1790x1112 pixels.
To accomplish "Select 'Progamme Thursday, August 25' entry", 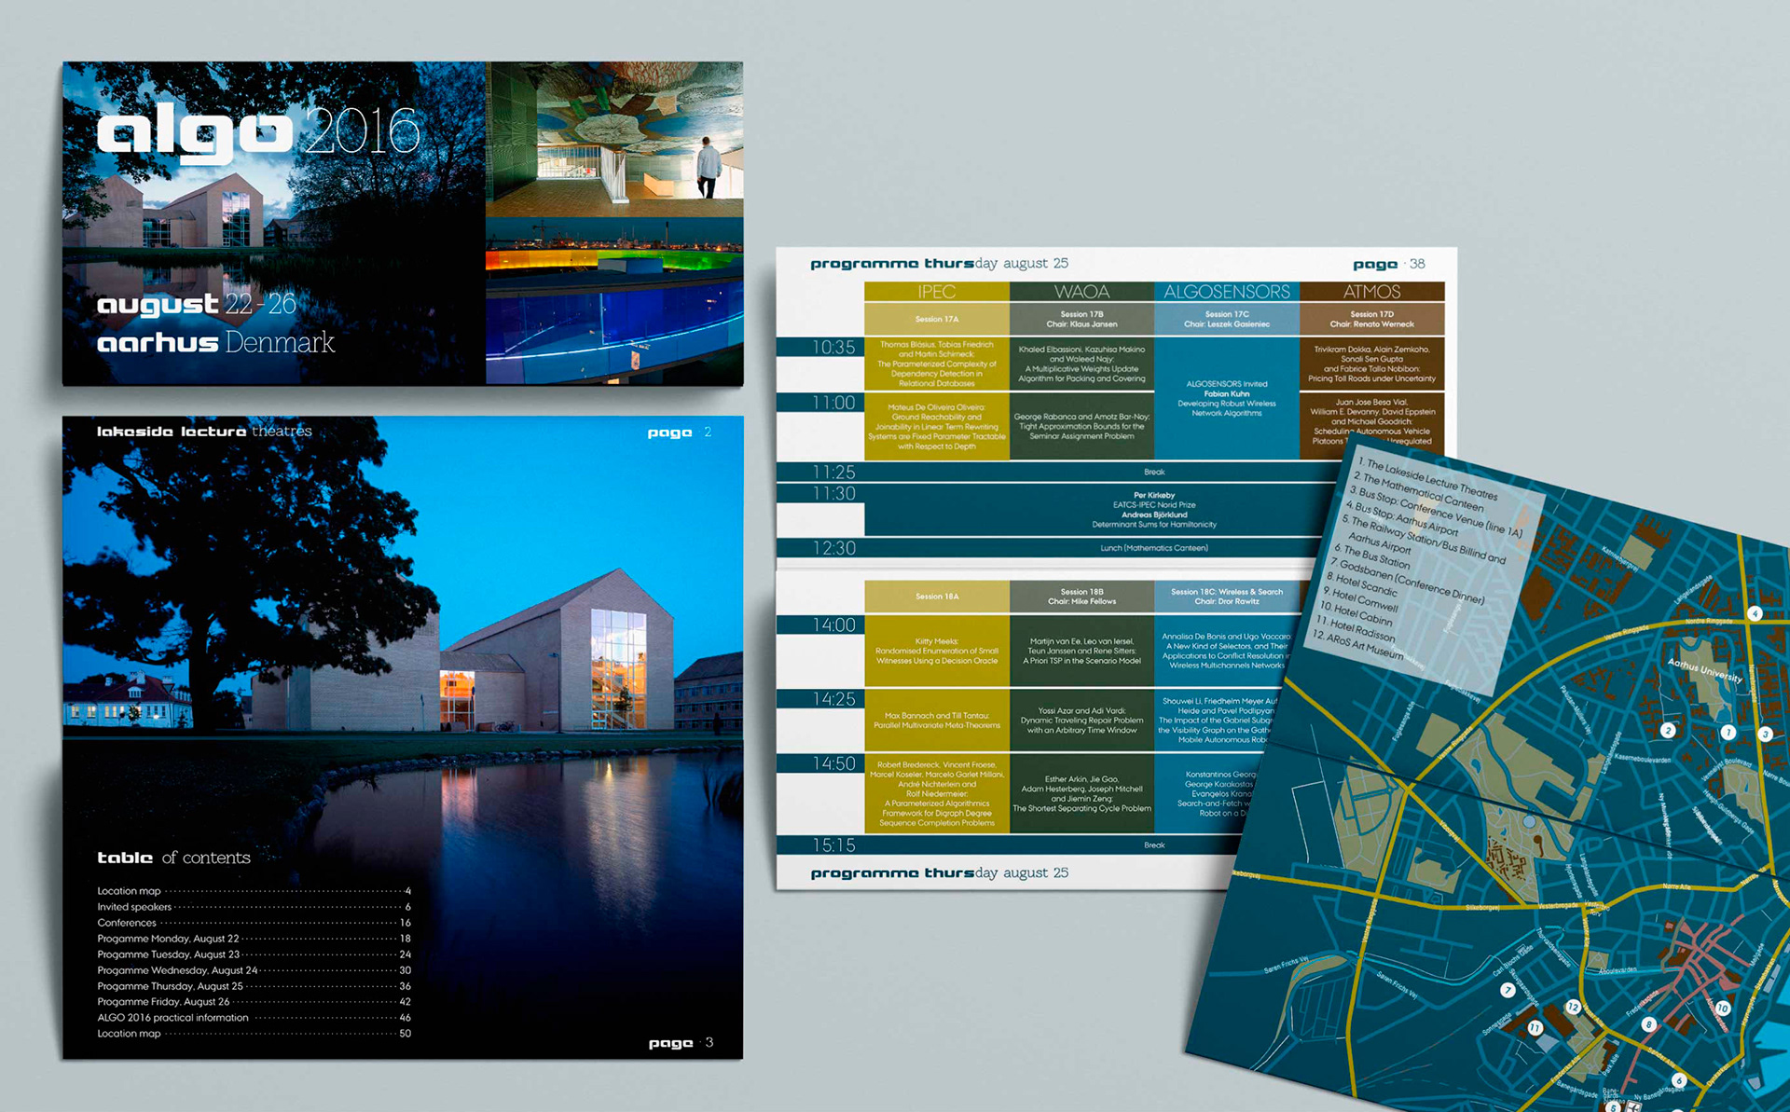I will pyautogui.click(x=254, y=986).
